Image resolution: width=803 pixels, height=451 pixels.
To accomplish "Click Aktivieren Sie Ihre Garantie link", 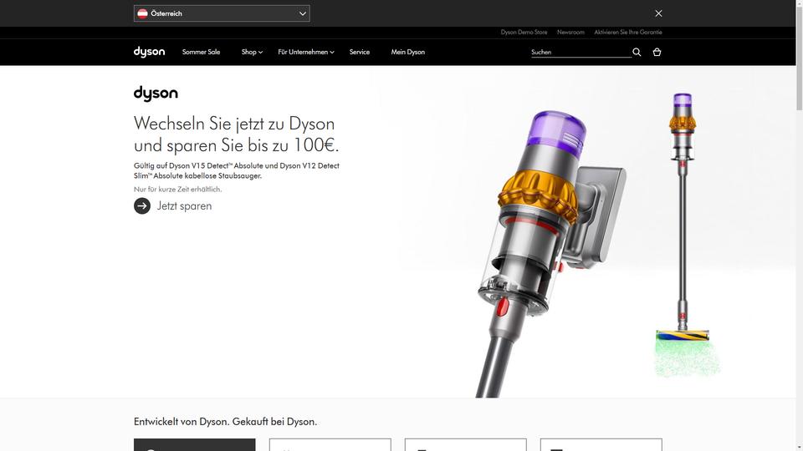I will point(628,33).
